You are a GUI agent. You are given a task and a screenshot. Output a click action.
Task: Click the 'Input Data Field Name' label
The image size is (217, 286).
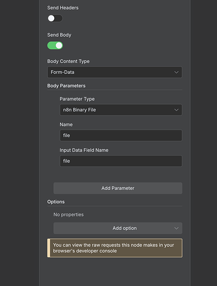(x=84, y=150)
